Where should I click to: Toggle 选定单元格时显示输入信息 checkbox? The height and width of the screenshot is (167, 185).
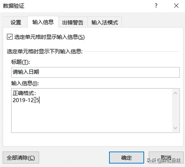pyautogui.click(x=10, y=37)
